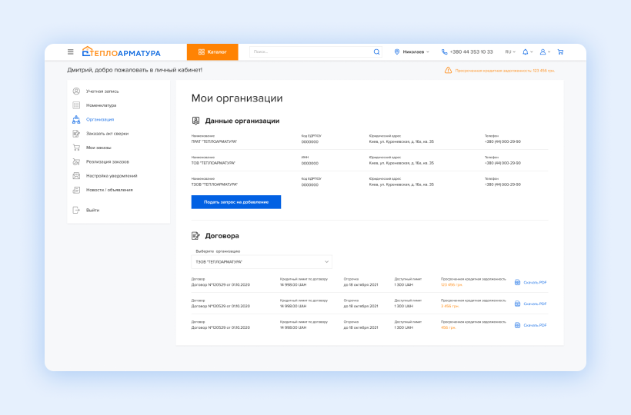The height and width of the screenshot is (415, 631).
Task: Focus the Поиск search field
Action: click(x=311, y=52)
